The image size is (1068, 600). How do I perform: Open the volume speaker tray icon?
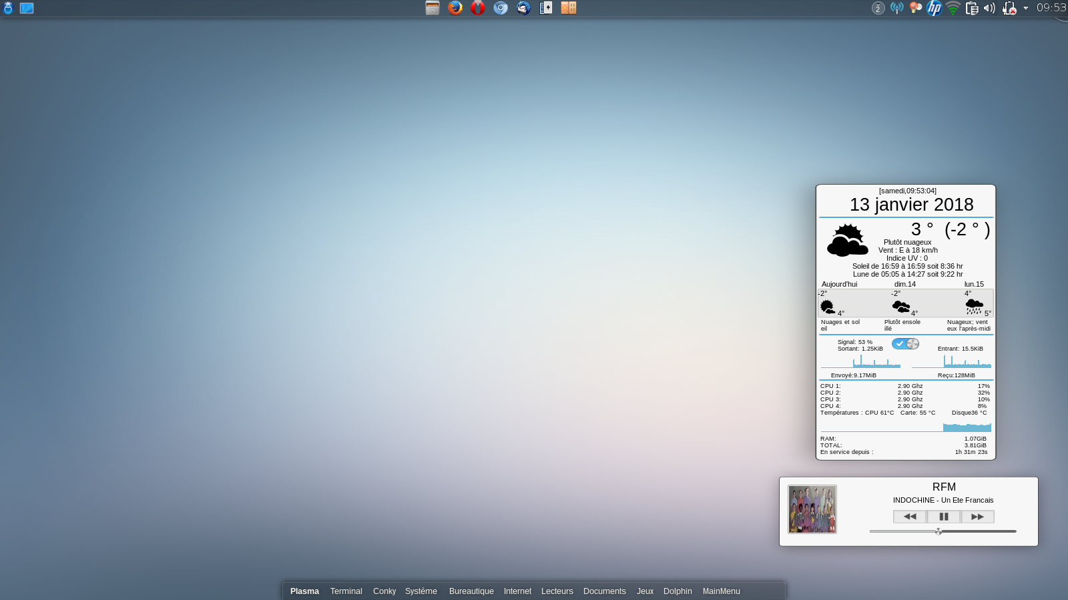990,8
